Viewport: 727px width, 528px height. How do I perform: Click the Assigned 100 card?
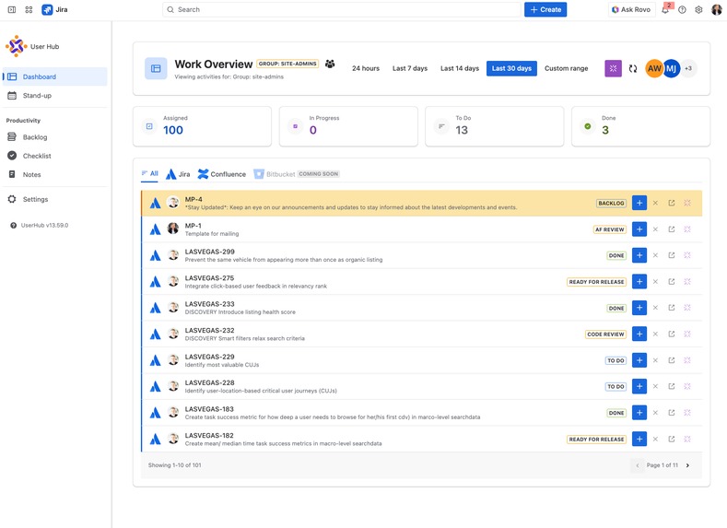[x=202, y=126]
